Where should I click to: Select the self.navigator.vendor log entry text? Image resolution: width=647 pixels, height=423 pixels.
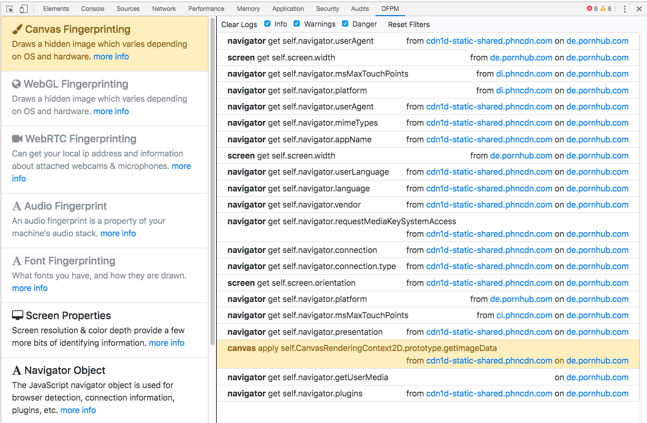click(x=294, y=204)
